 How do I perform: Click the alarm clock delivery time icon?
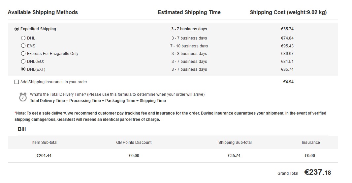(x=23, y=97)
